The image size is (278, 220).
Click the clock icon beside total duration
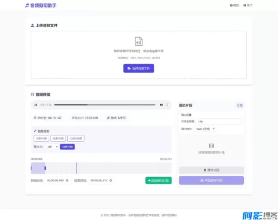point(35,118)
